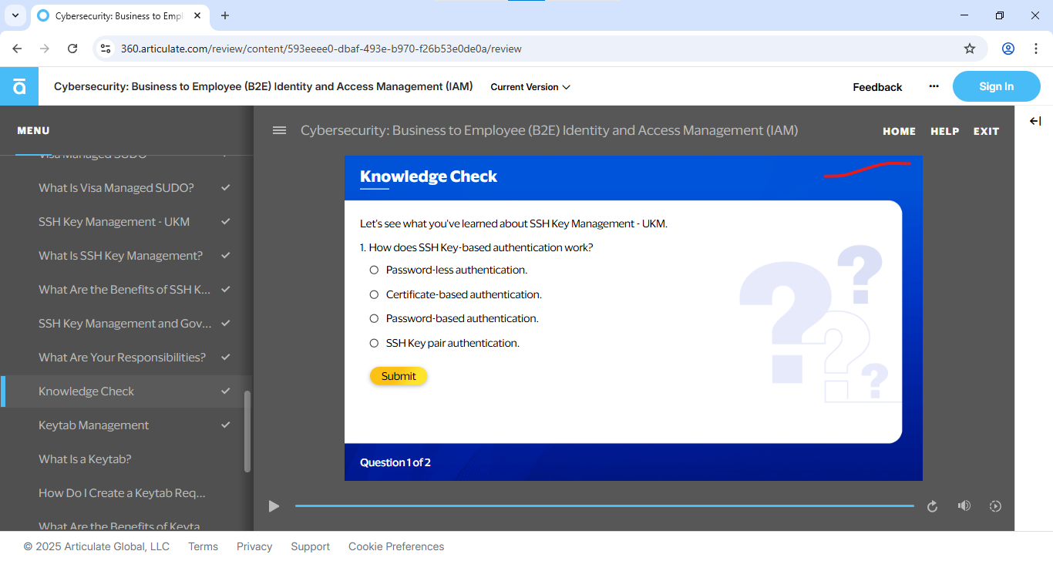Open the Current Version dropdown
1053x561 pixels.
[530, 87]
